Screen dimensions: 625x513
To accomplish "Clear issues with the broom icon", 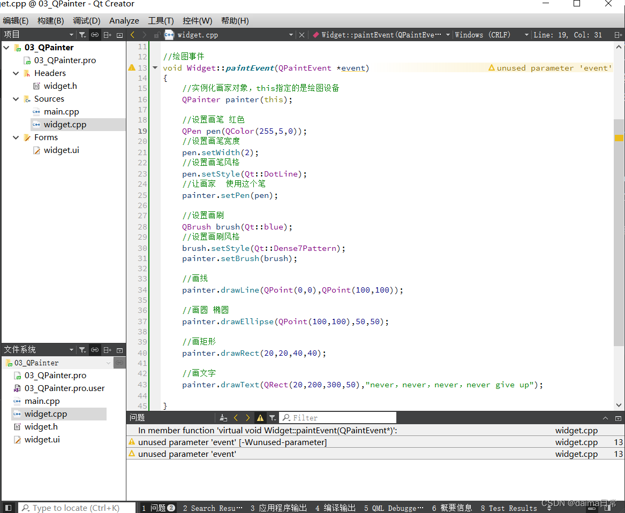I will click(223, 418).
